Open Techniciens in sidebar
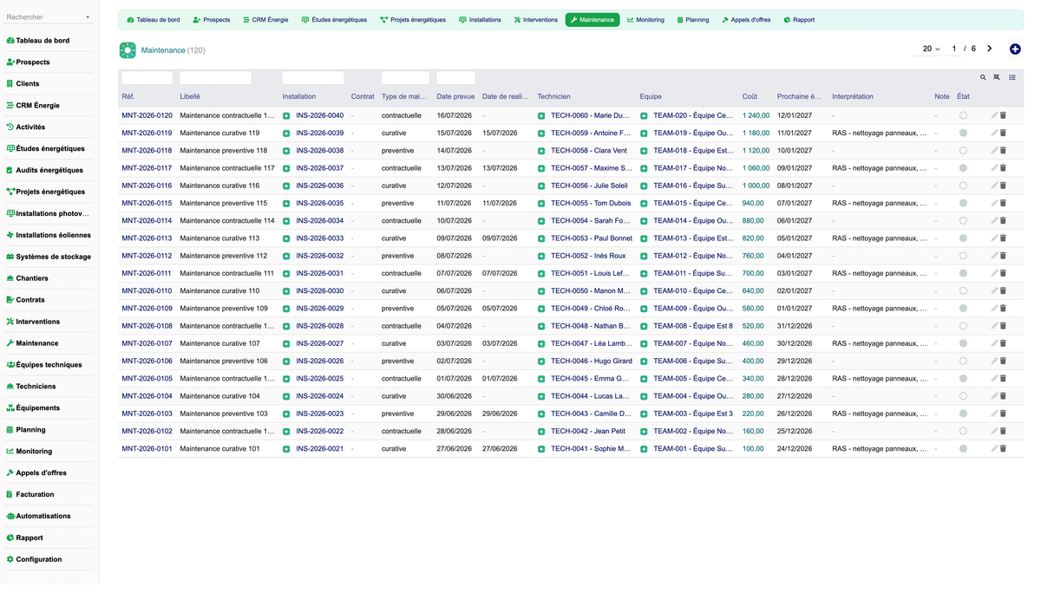 click(36, 387)
